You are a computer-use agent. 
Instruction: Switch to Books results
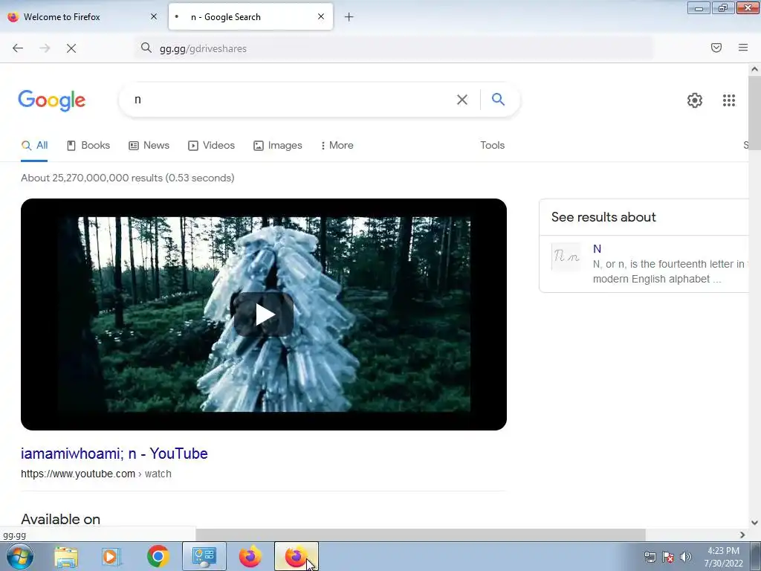pyautogui.click(x=88, y=145)
